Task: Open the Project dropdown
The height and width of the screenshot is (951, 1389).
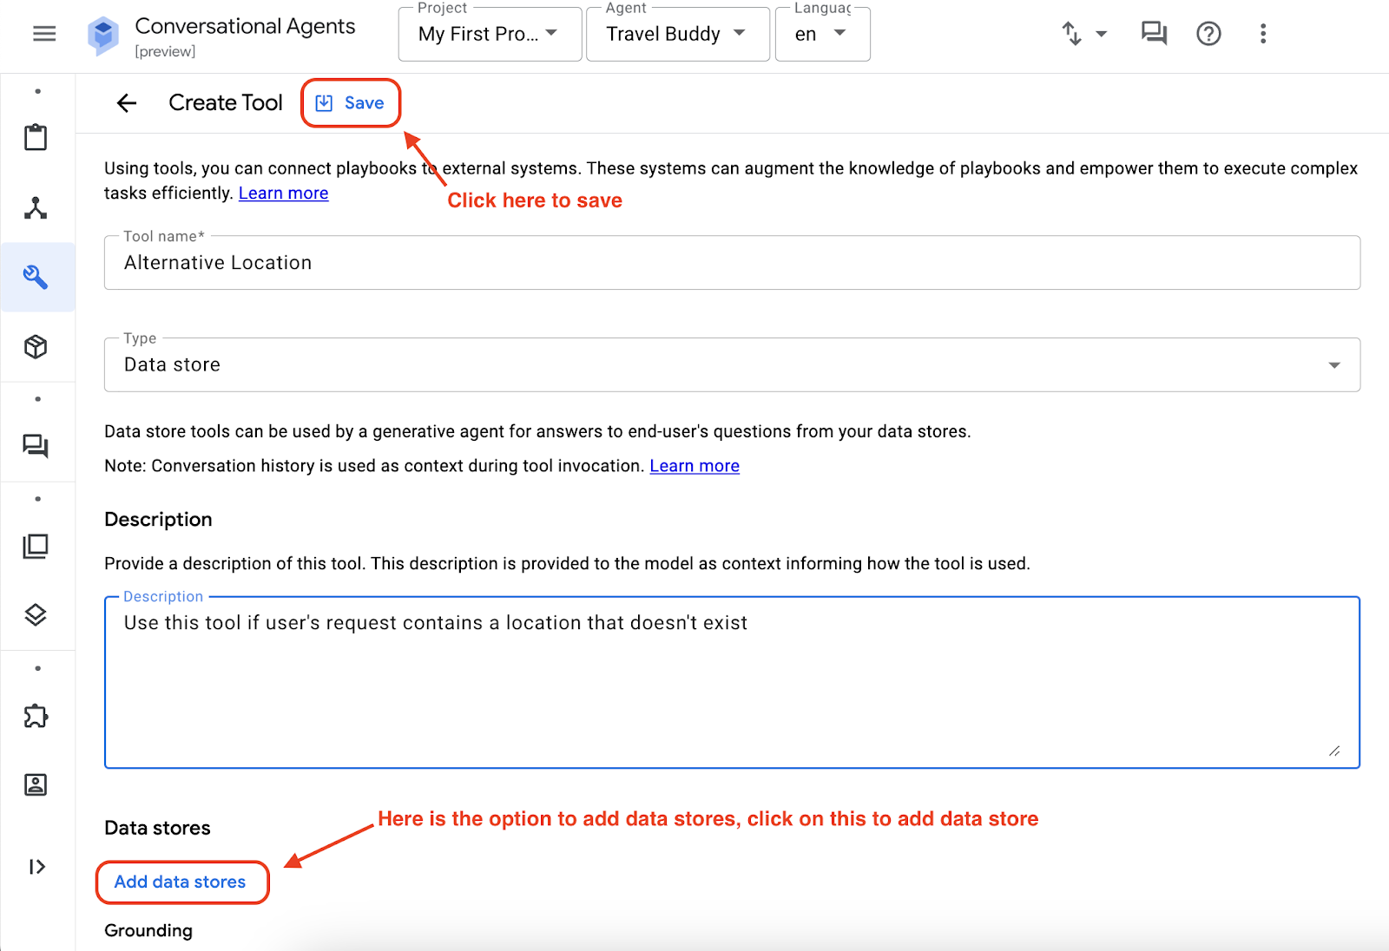Action: coord(490,35)
